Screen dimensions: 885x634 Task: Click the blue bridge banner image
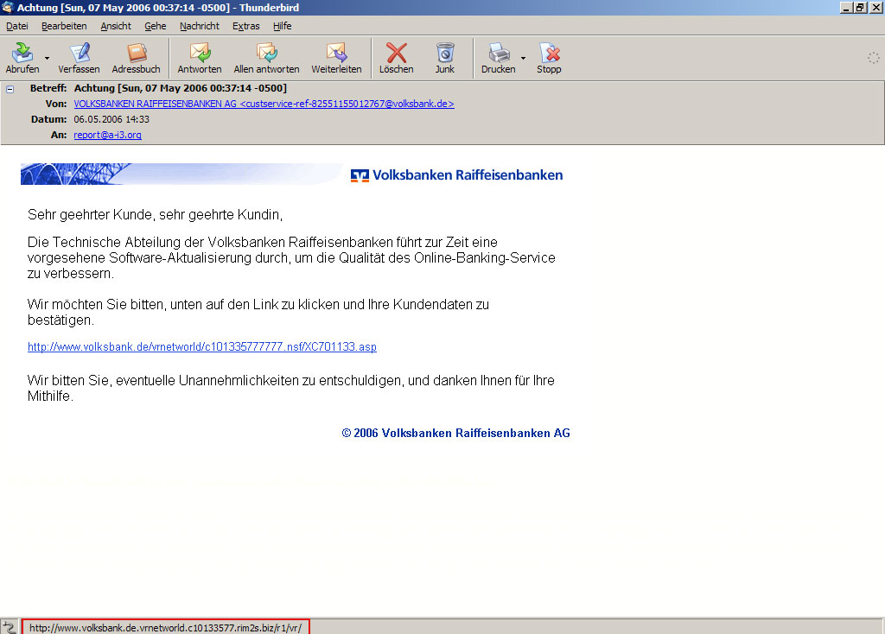click(x=181, y=174)
